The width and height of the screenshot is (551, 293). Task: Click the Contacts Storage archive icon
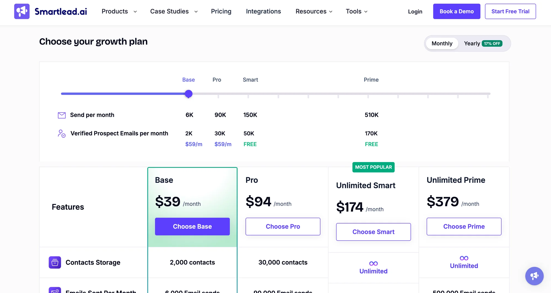pos(55,262)
